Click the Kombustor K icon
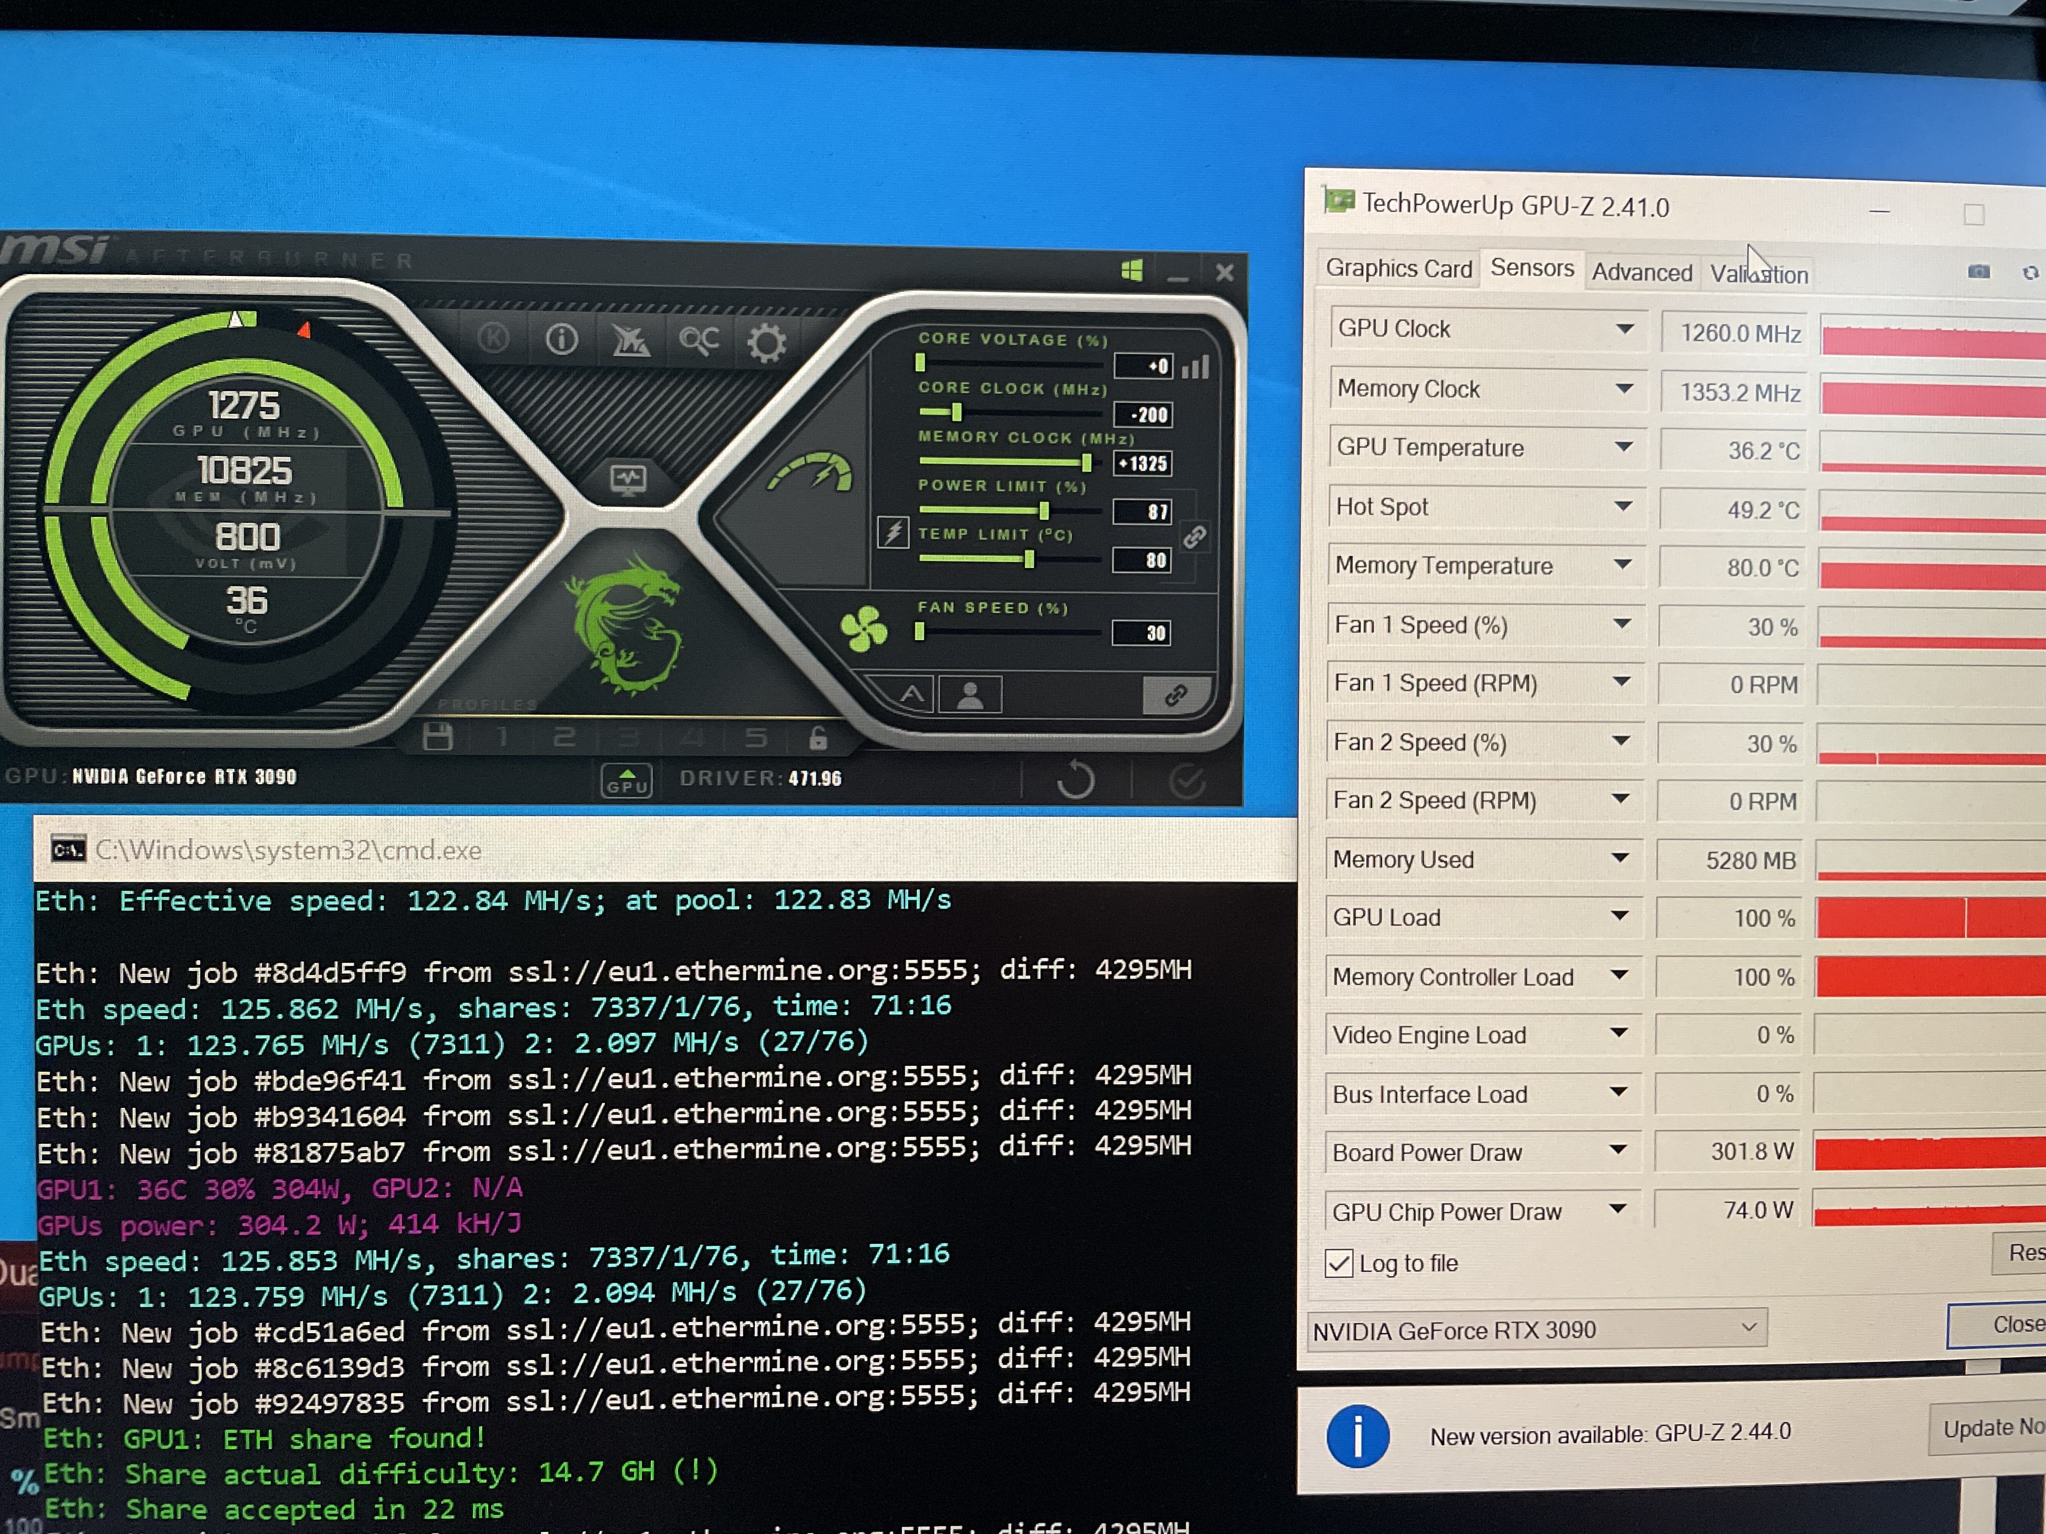The height and width of the screenshot is (1534, 2046). pos(494,339)
